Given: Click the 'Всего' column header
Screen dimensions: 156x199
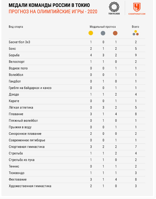Looking at the screenshot, I should [135, 27].
